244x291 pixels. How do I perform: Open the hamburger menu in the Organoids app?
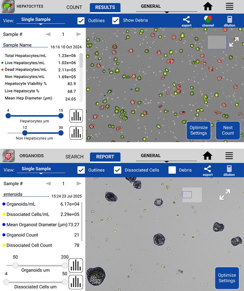tap(229, 156)
